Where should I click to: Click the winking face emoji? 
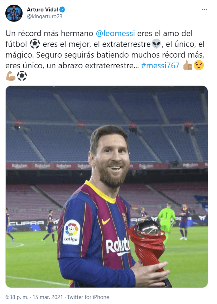pyautogui.click(x=199, y=65)
